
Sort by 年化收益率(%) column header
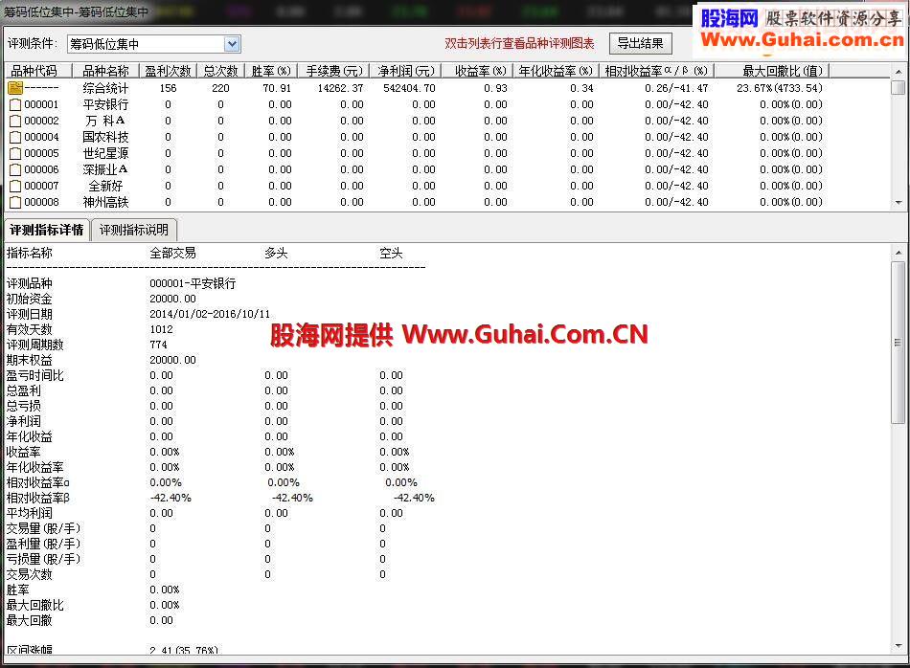556,71
